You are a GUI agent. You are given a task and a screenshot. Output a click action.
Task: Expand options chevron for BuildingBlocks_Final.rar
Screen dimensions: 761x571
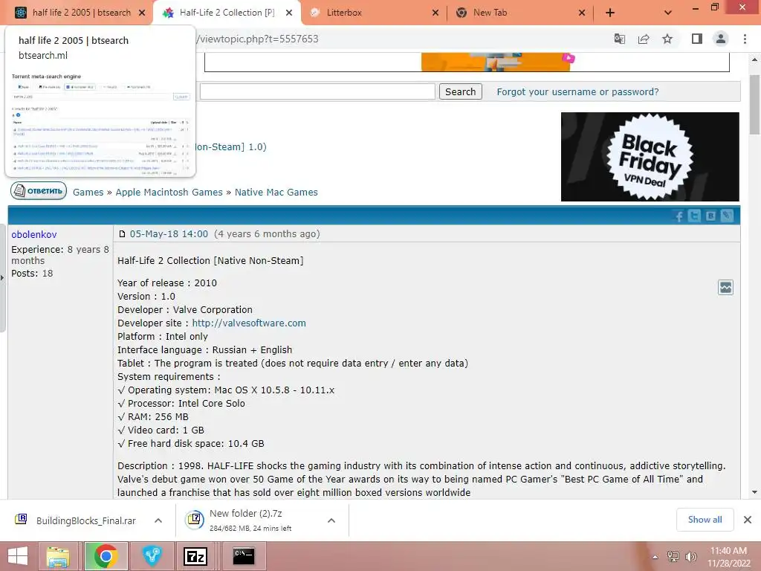158,520
